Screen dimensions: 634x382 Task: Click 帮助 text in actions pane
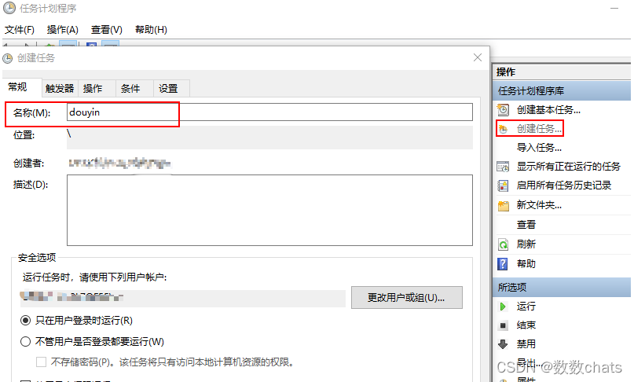tap(526, 264)
